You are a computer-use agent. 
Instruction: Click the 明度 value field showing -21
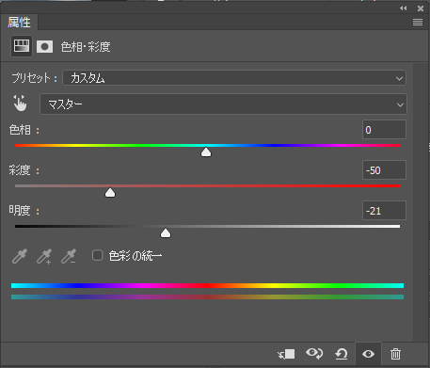coord(384,211)
